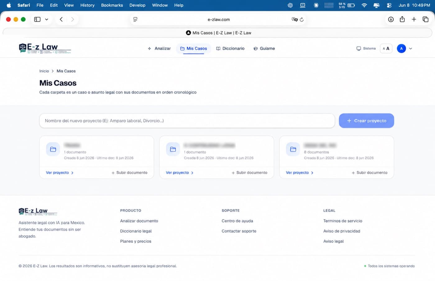Open footer link Terminos de servicio

point(343,221)
